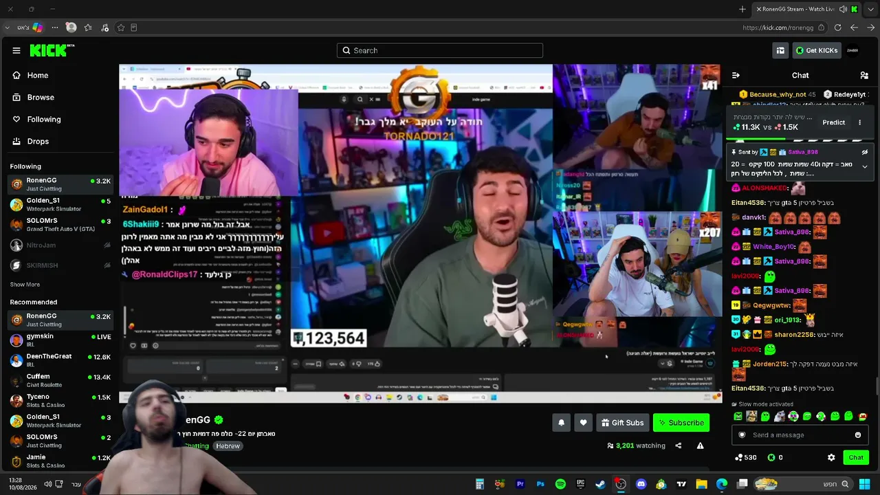Click the notification bell button under stream
This screenshot has height=495, width=880.
tap(561, 423)
